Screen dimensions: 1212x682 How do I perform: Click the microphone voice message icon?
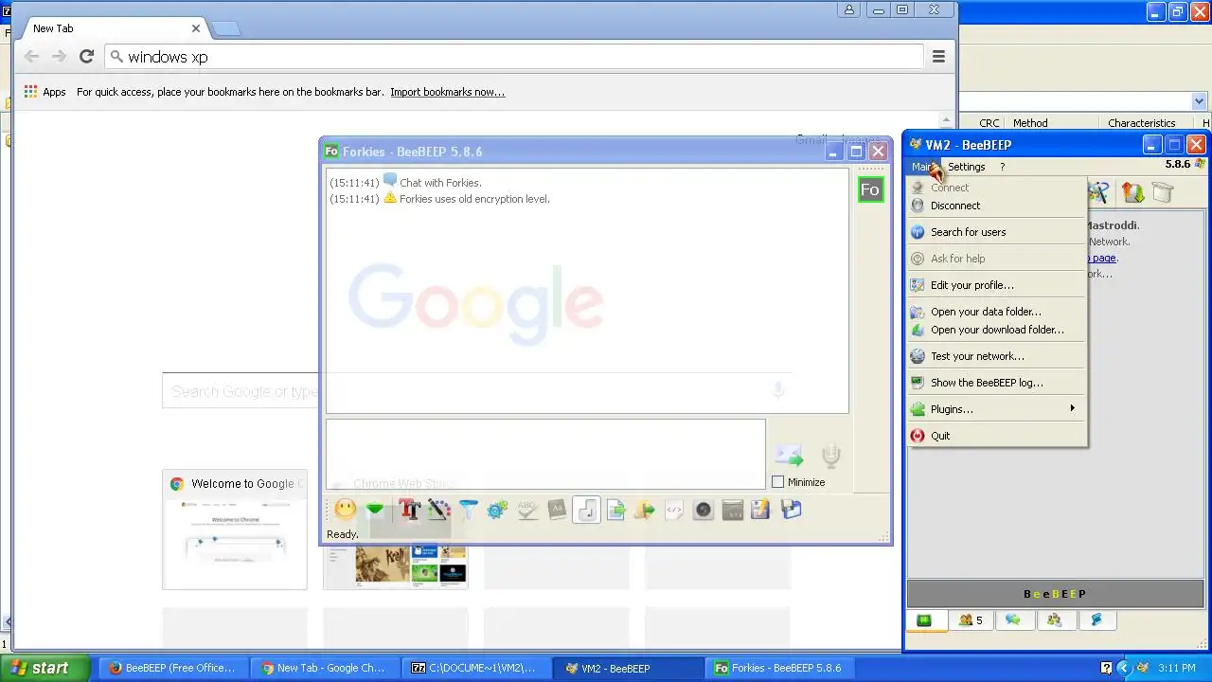830,456
